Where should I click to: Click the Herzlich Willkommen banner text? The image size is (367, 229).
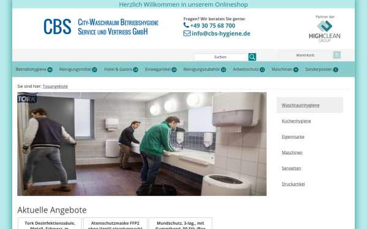click(x=183, y=4)
